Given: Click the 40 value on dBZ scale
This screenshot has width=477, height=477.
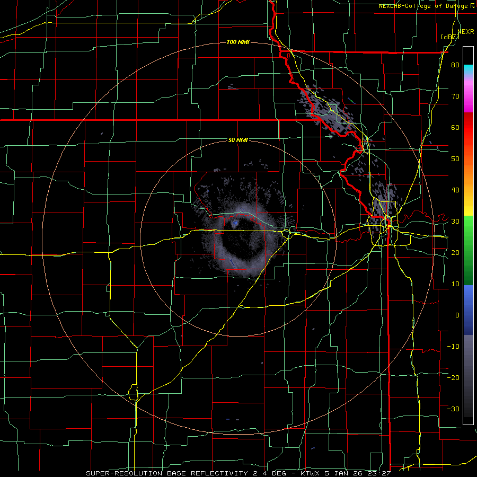Looking at the screenshot, I should tap(455, 190).
